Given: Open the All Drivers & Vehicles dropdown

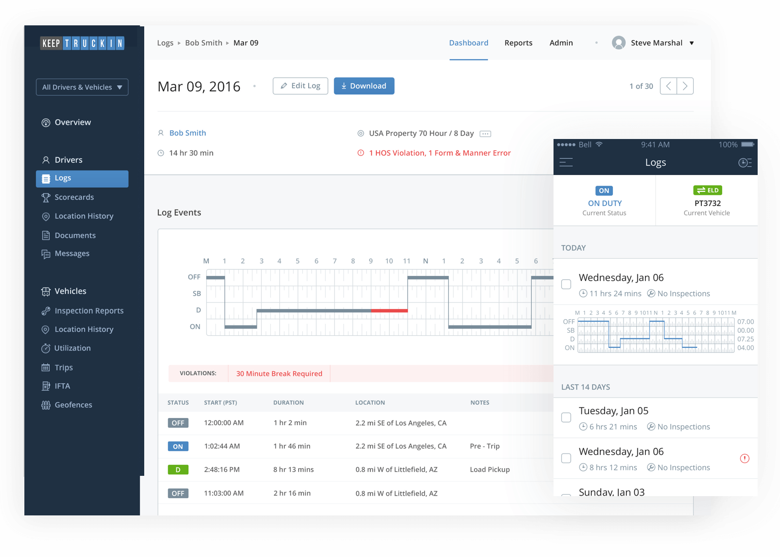Looking at the screenshot, I should tap(82, 87).
